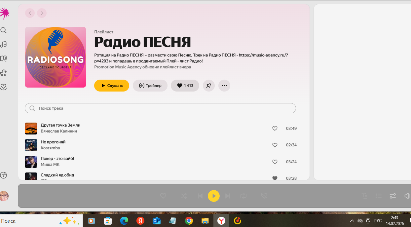Go back with the left arrow button
Screen dimensions: 411x227
pyautogui.click(x=30, y=13)
